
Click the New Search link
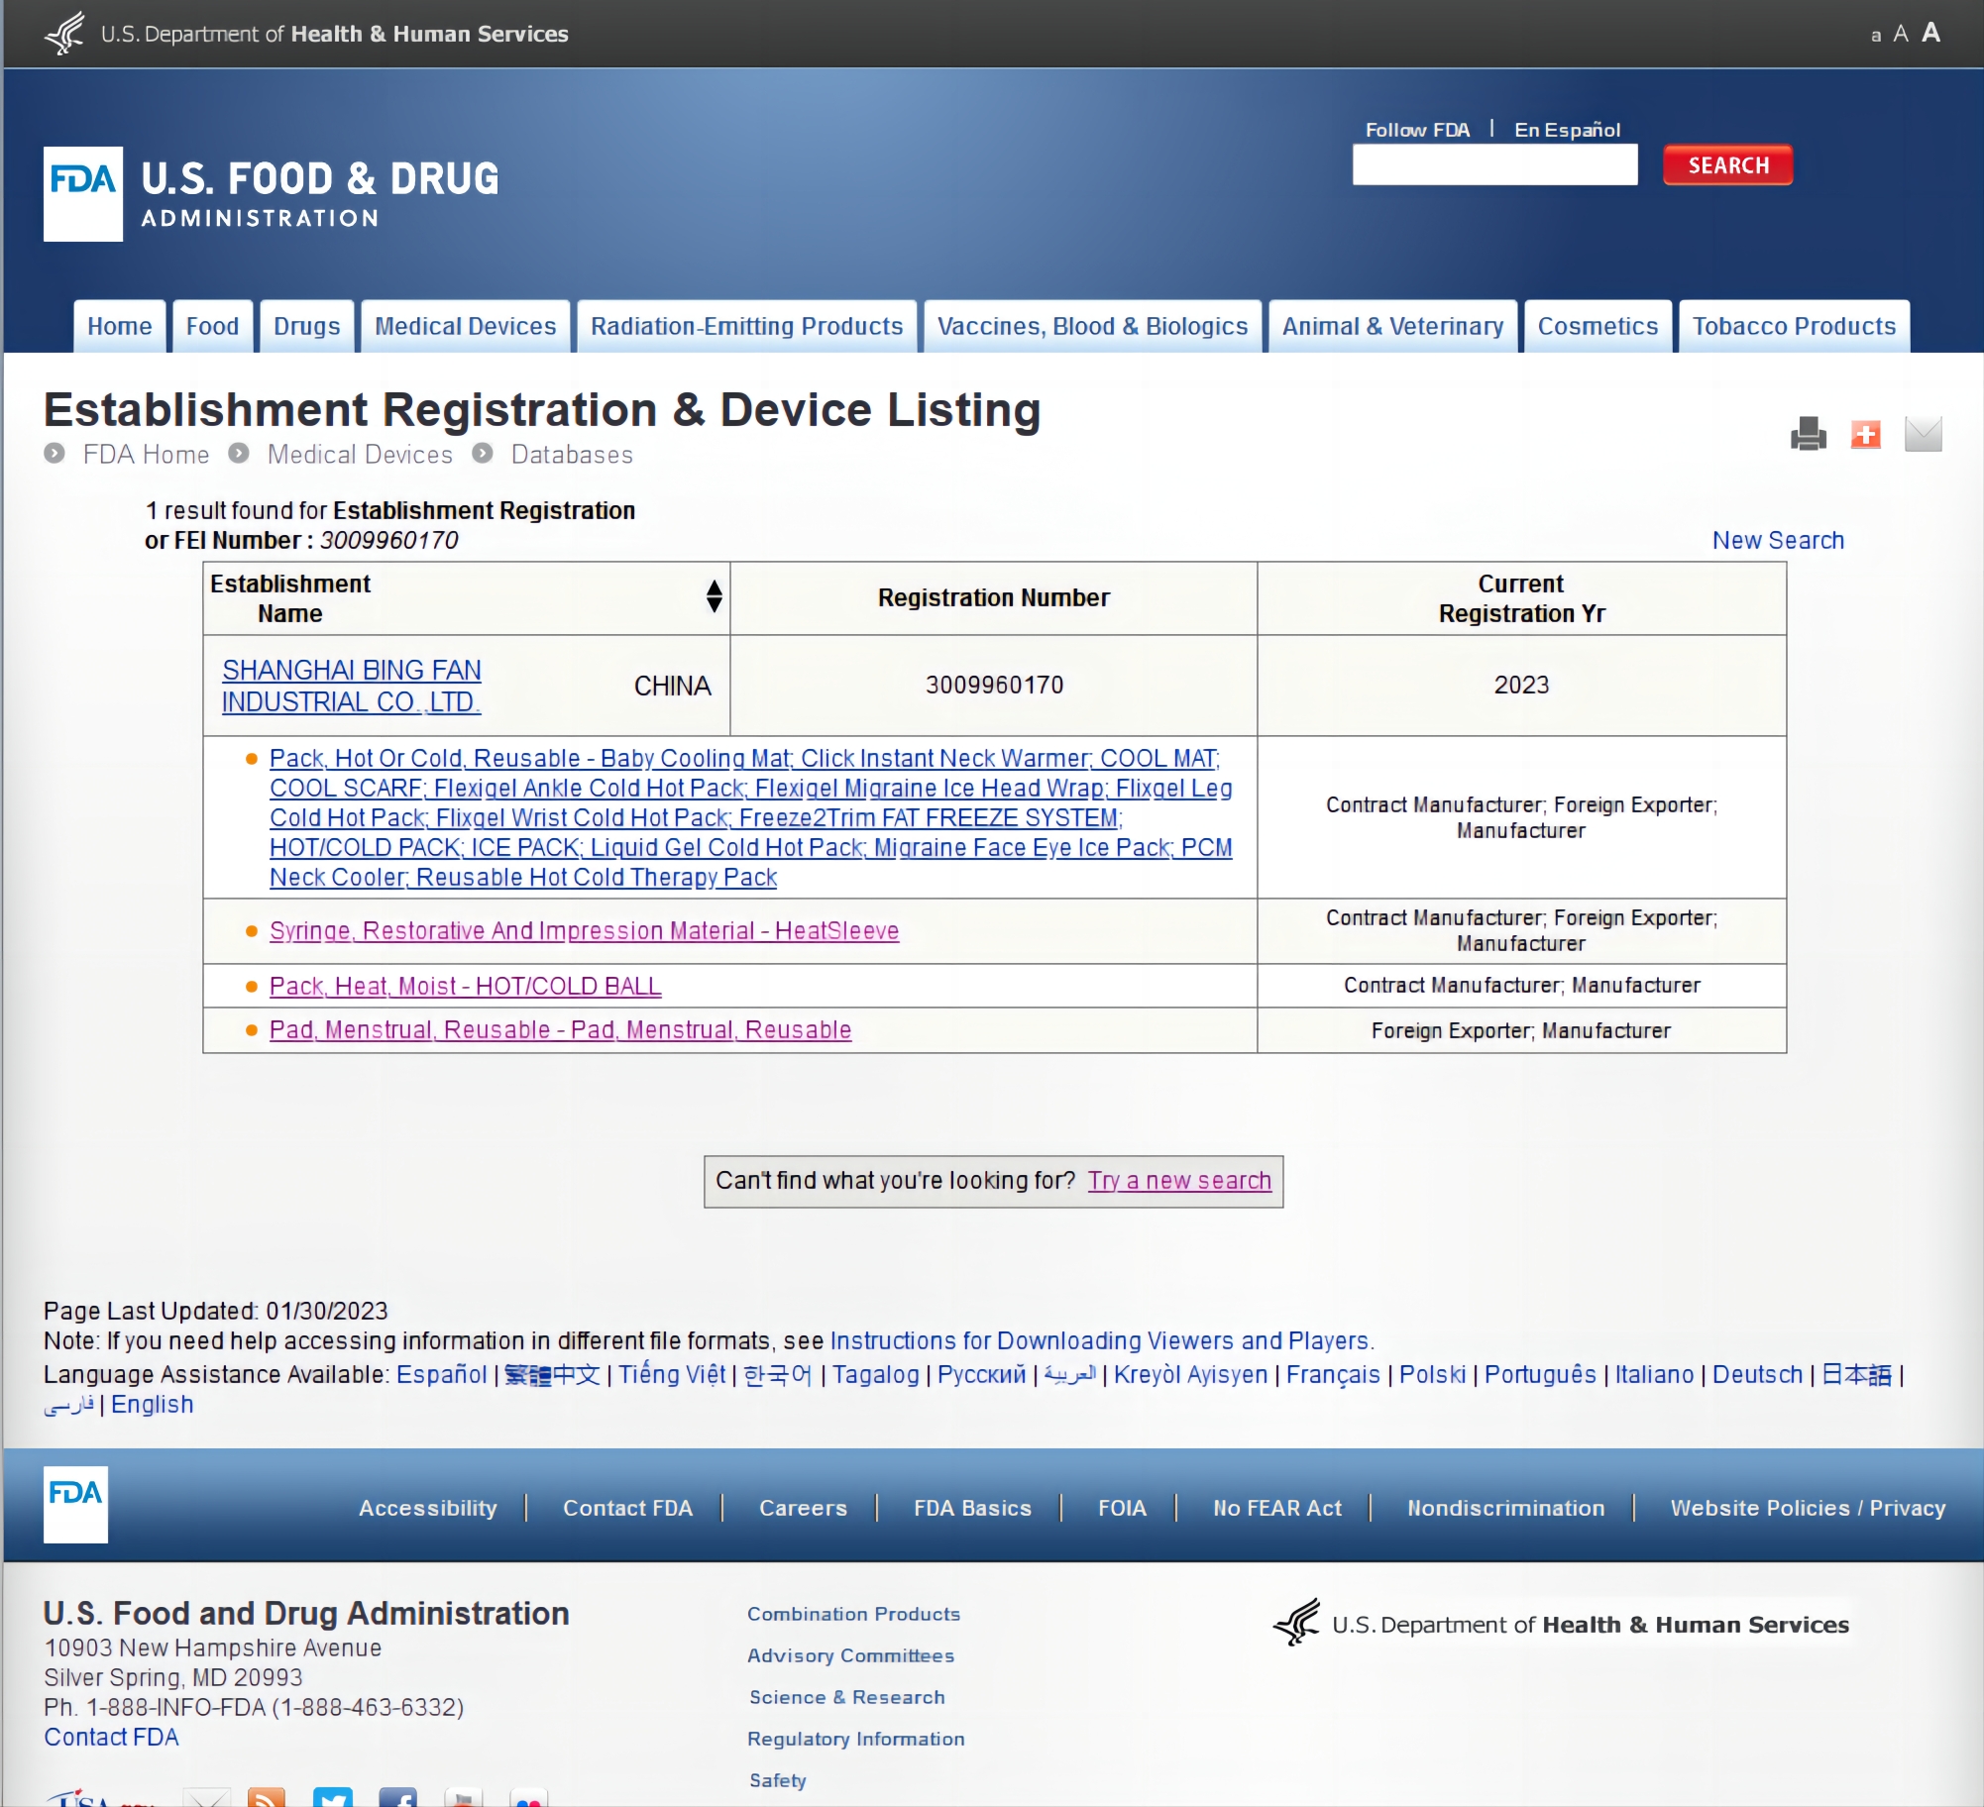tap(1778, 540)
